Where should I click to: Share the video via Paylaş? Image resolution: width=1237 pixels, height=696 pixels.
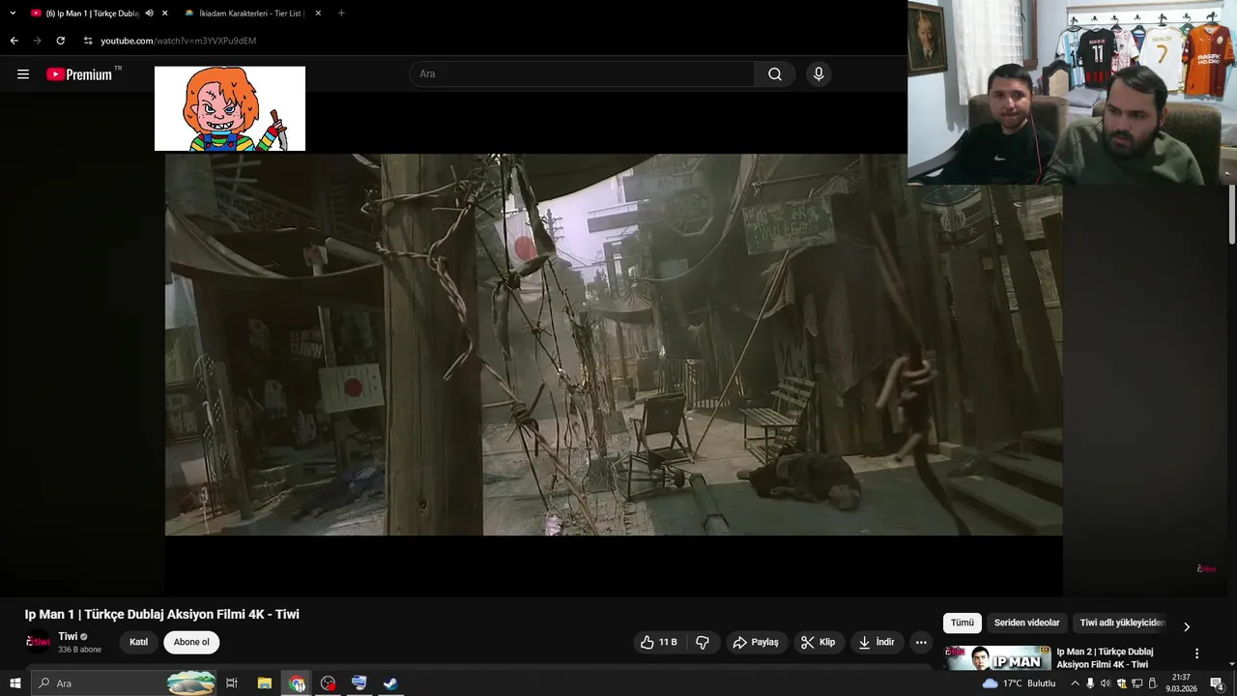[x=756, y=642]
